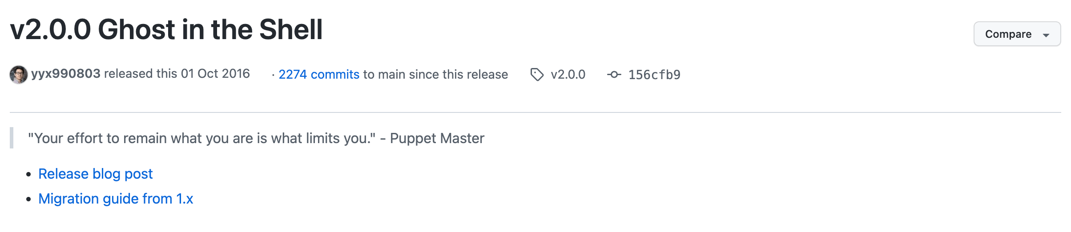The width and height of the screenshot is (1071, 232).
Task: Open the Release blog post link
Action: pyautogui.click(x=96, y=174)
